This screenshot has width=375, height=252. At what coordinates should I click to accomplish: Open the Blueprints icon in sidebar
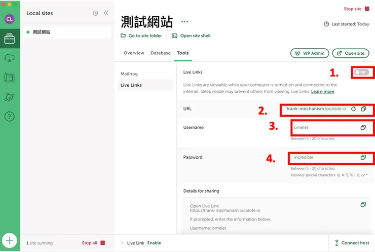point(10,78)
